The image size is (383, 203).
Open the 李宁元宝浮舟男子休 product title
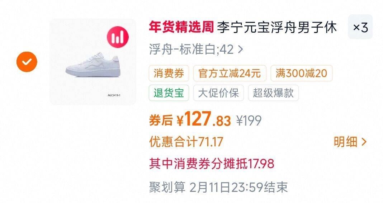pos(277,27)
